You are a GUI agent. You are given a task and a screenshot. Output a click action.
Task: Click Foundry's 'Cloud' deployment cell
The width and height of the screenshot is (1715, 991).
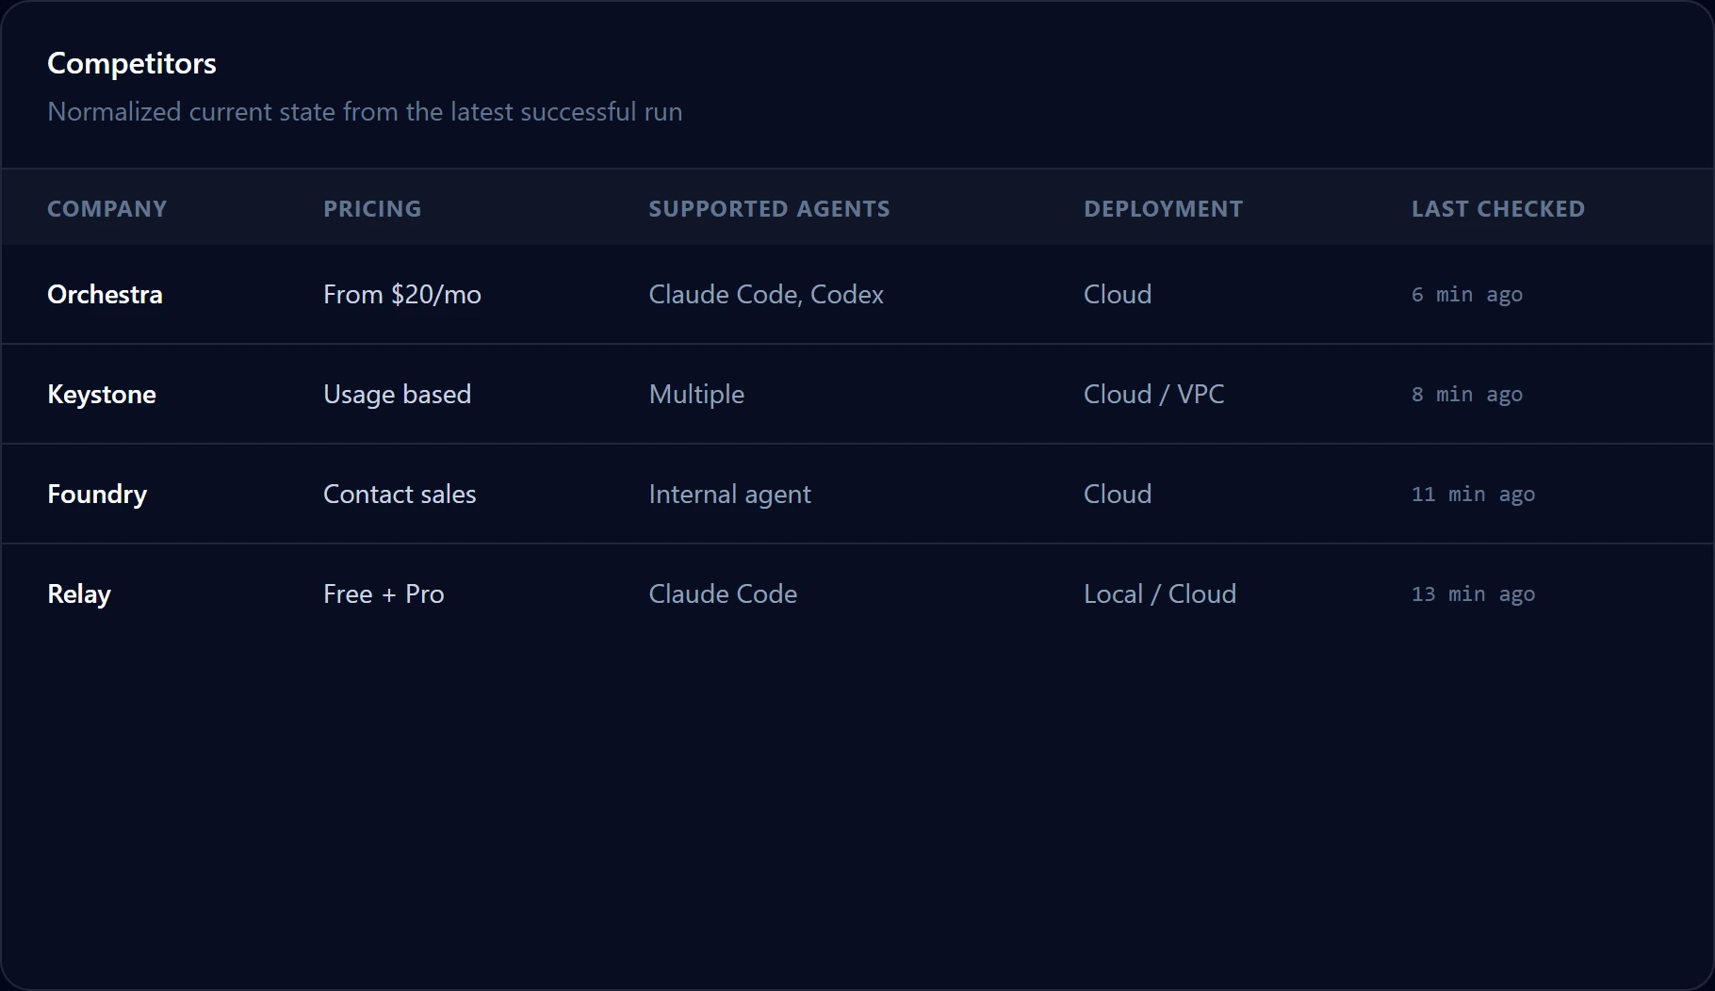tap(1118, 494)
